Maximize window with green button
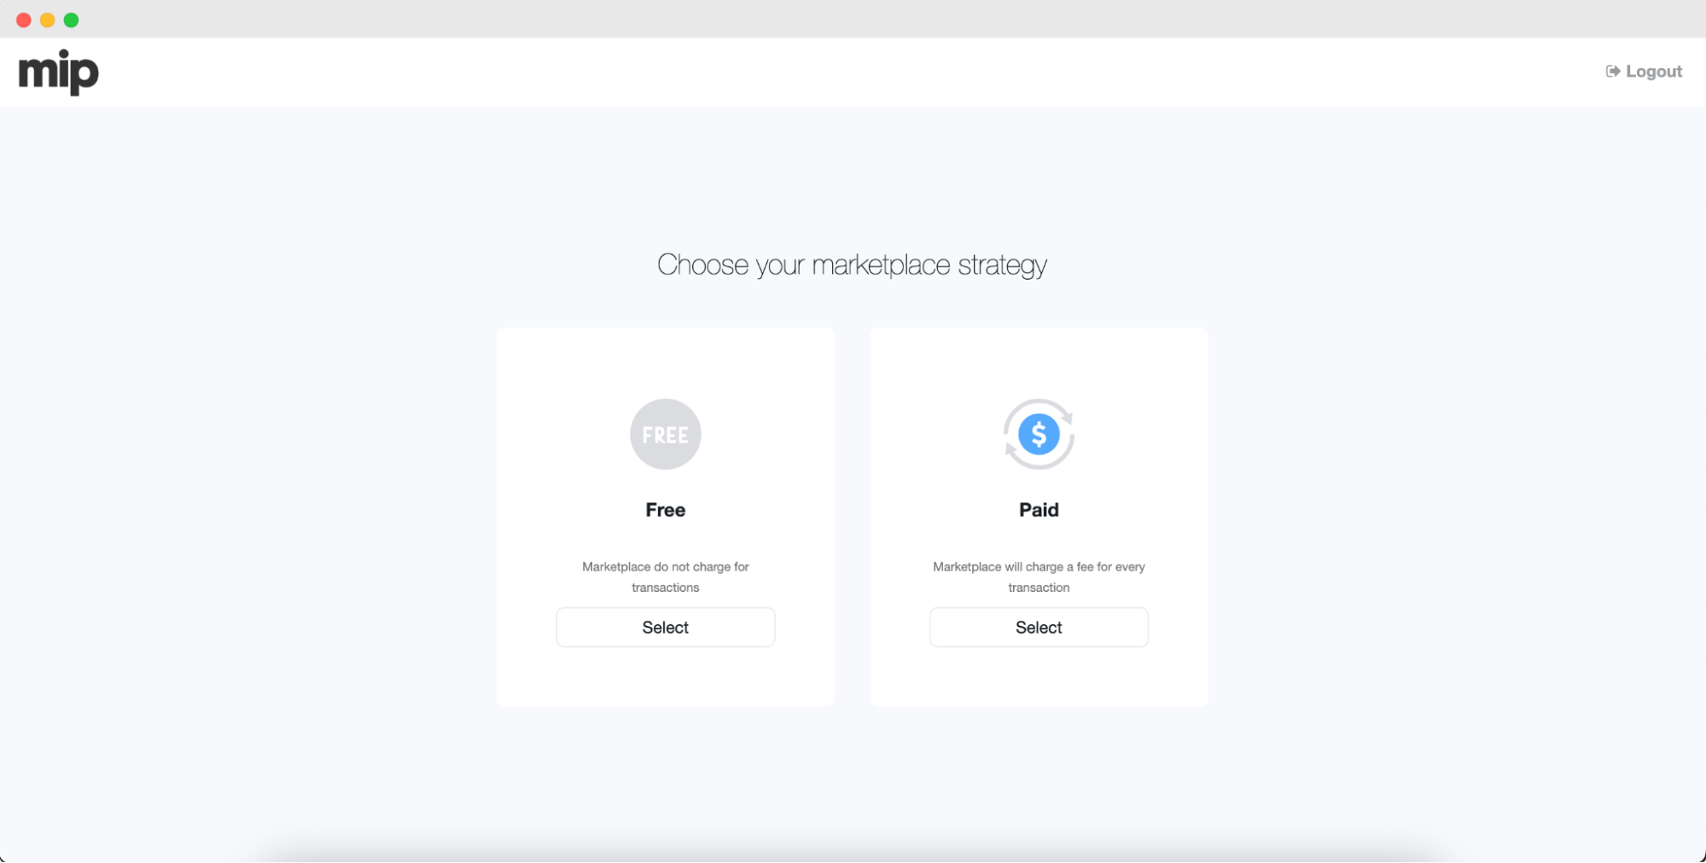This screenshot has width=1706, height=863. tap(72, 20)
